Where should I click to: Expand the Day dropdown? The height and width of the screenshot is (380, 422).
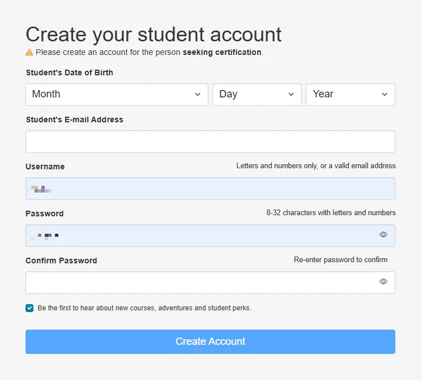click(x=257, y=95)
